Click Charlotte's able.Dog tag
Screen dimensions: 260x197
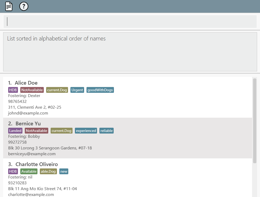click(x=48, y=171)
